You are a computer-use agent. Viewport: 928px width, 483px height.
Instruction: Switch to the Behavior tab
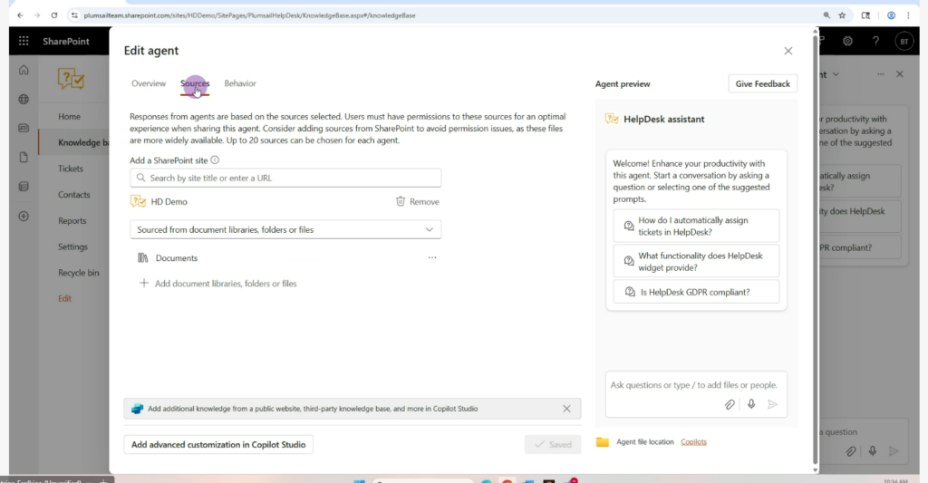point(239,83)
